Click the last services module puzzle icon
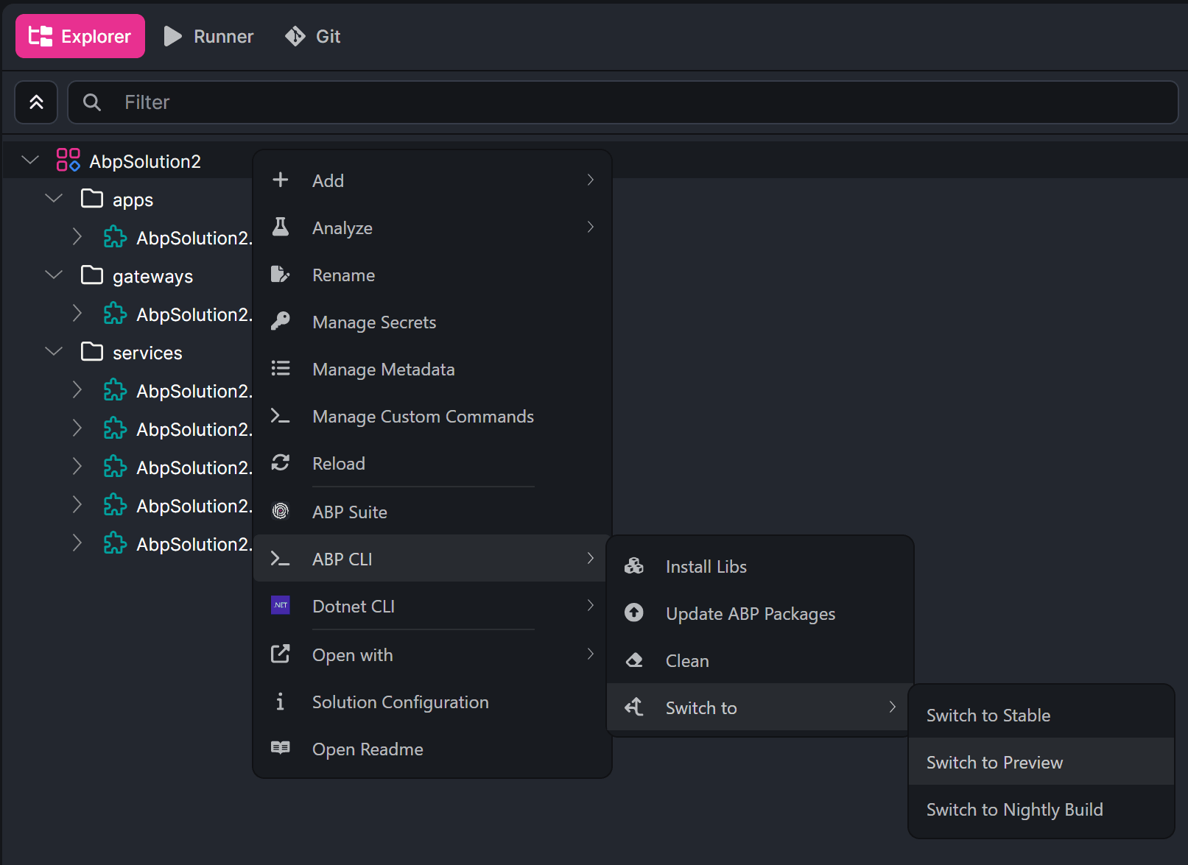Screen dimensions: 1188x865 (x=116, y=543)
